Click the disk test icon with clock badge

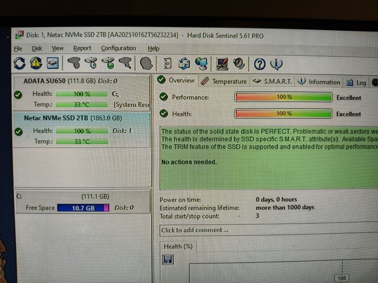pos(91,63)
